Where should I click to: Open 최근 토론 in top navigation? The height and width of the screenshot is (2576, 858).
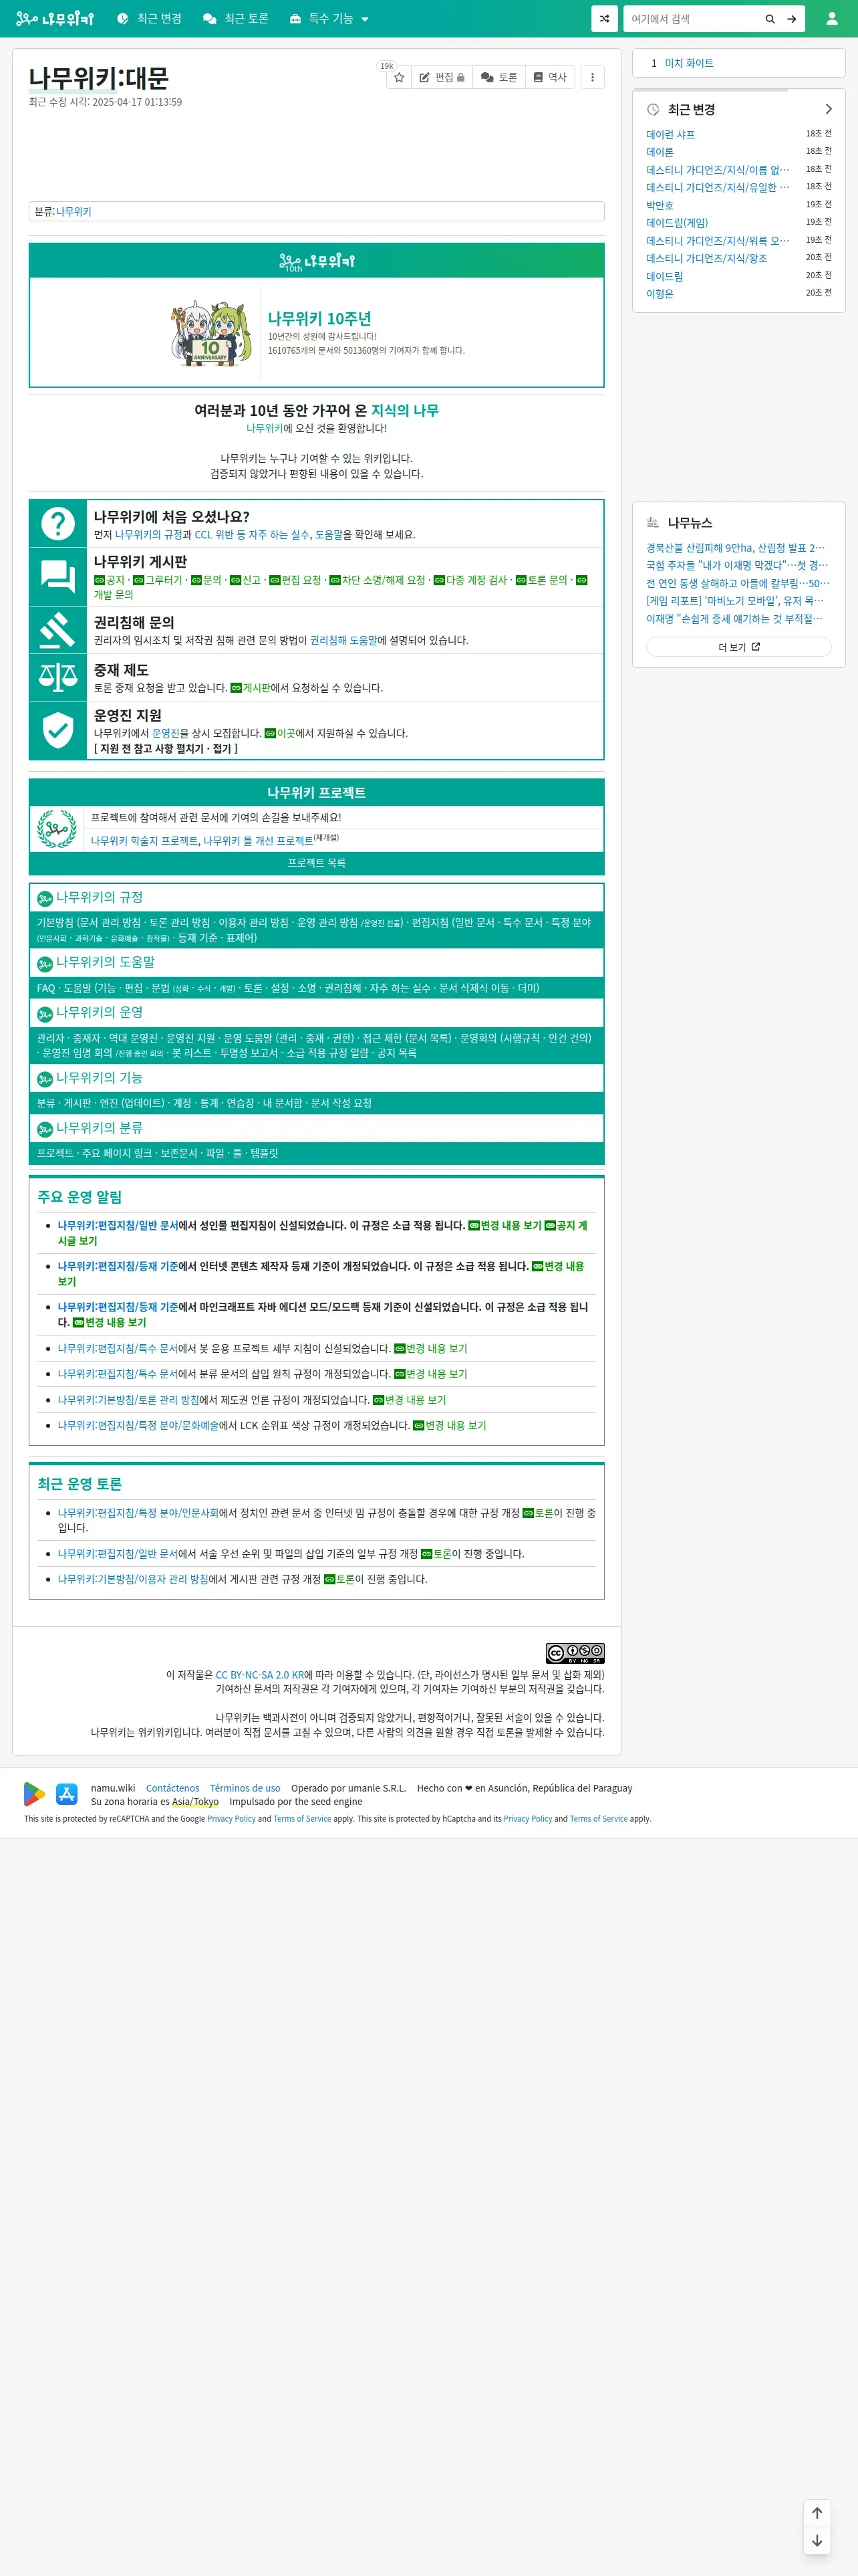point(236,19)
